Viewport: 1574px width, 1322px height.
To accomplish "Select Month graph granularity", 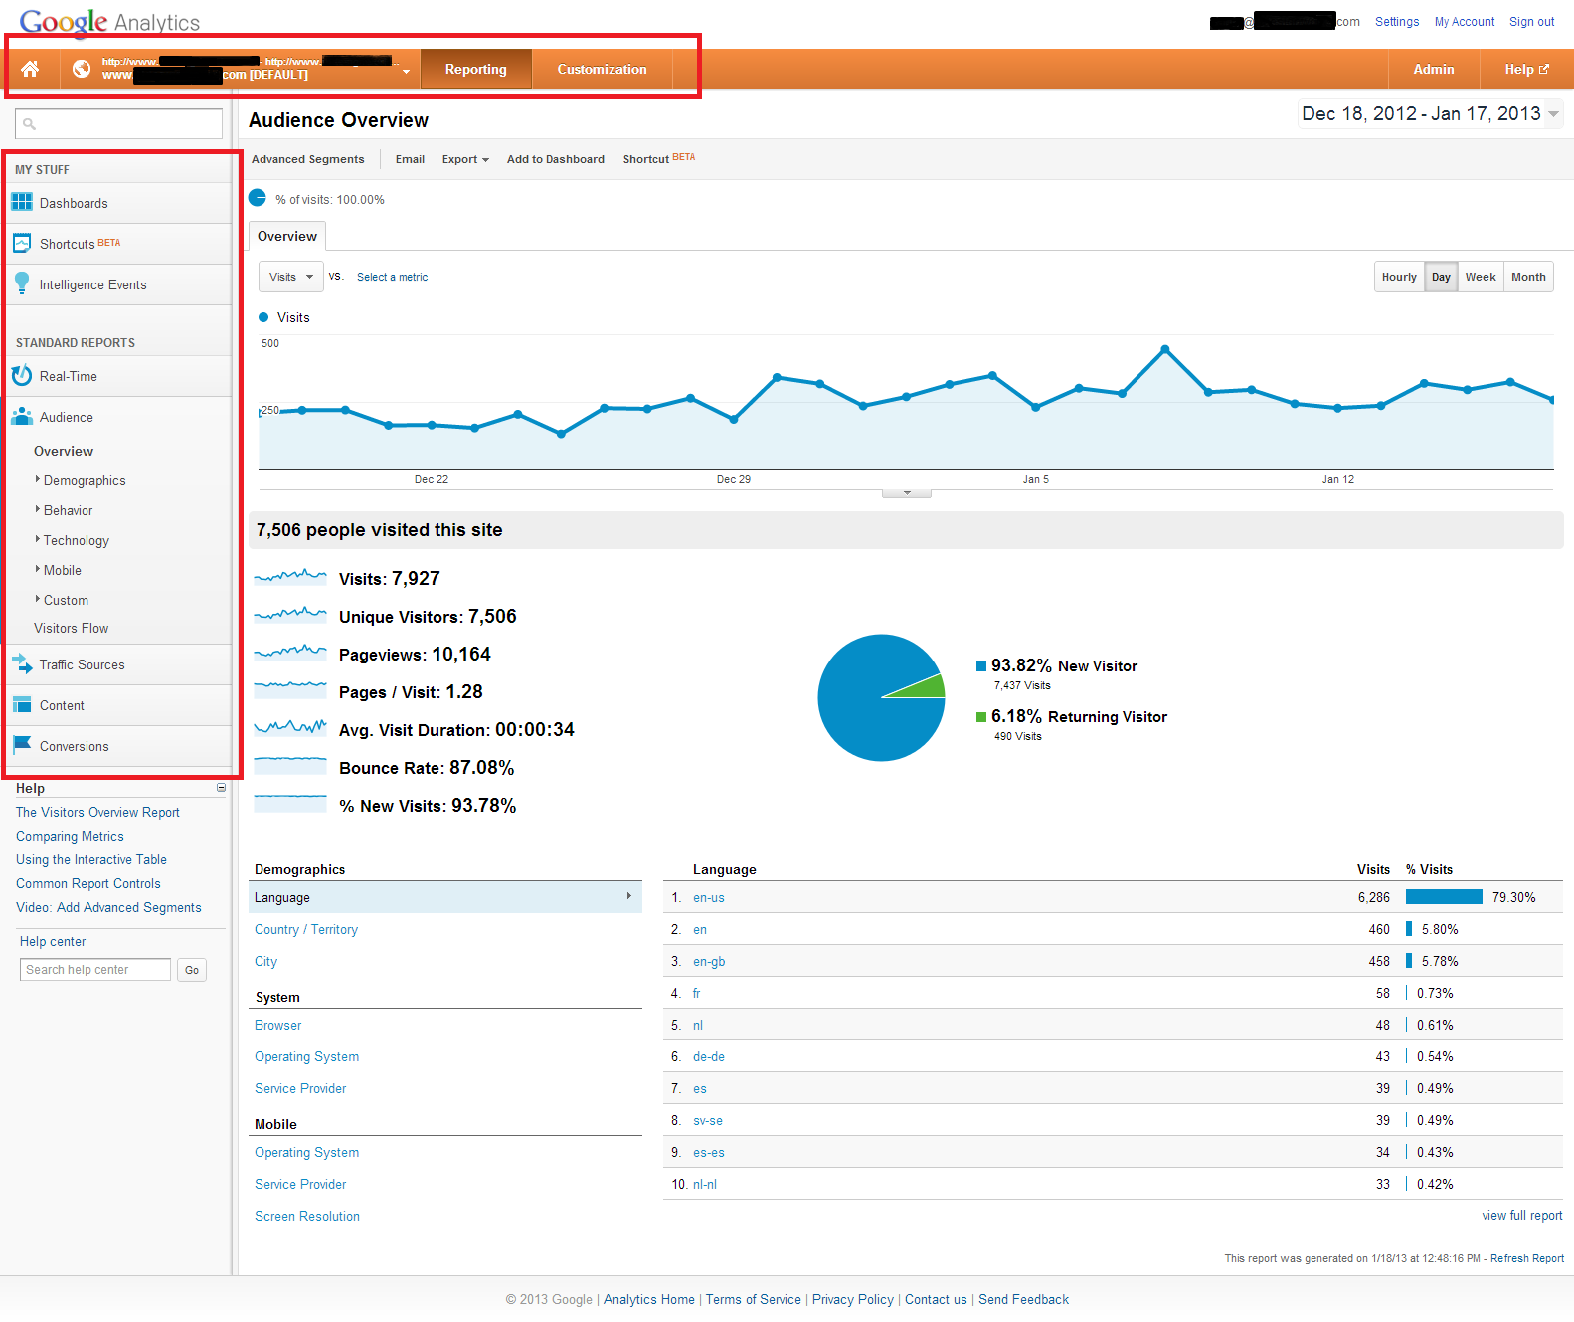I will pyautogui.click(x=1528, y=277).
